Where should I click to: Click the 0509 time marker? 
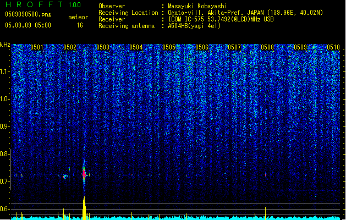300,47
